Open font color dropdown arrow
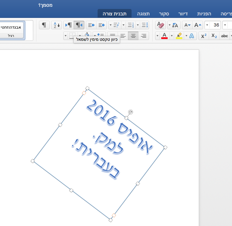This screenshot has width=232, height=226. click(x=157, y=36)
